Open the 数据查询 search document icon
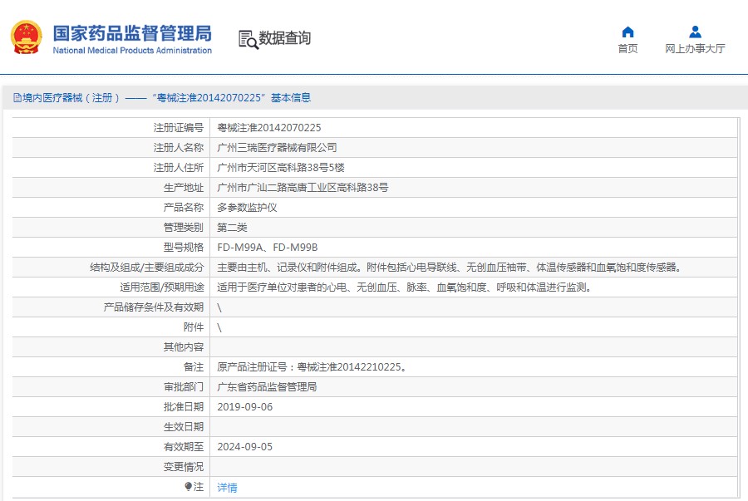 249,40
